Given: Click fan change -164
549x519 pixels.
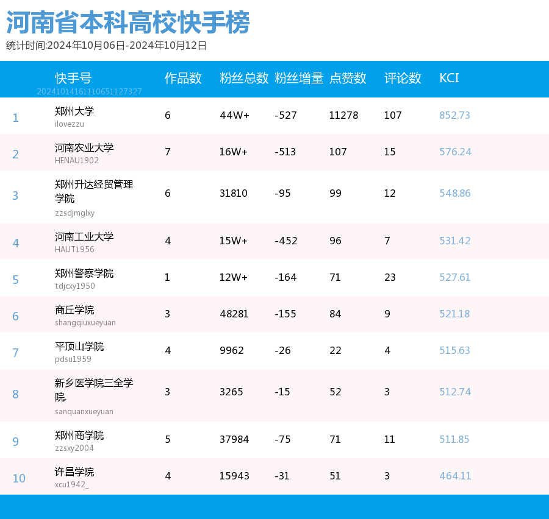Looking at the screenshot, I should (285, 277).
